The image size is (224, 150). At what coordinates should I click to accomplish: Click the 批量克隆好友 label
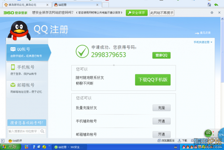point(86,108)
